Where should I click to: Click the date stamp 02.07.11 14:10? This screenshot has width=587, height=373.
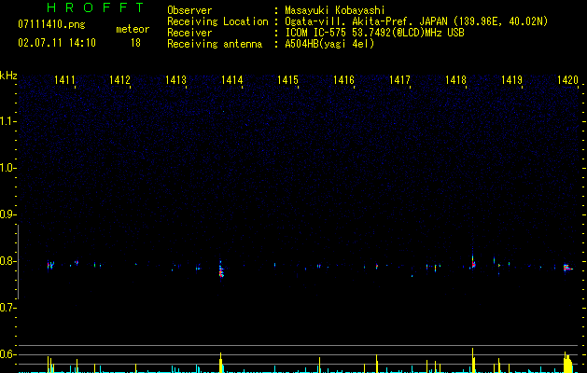coord(57,42)
